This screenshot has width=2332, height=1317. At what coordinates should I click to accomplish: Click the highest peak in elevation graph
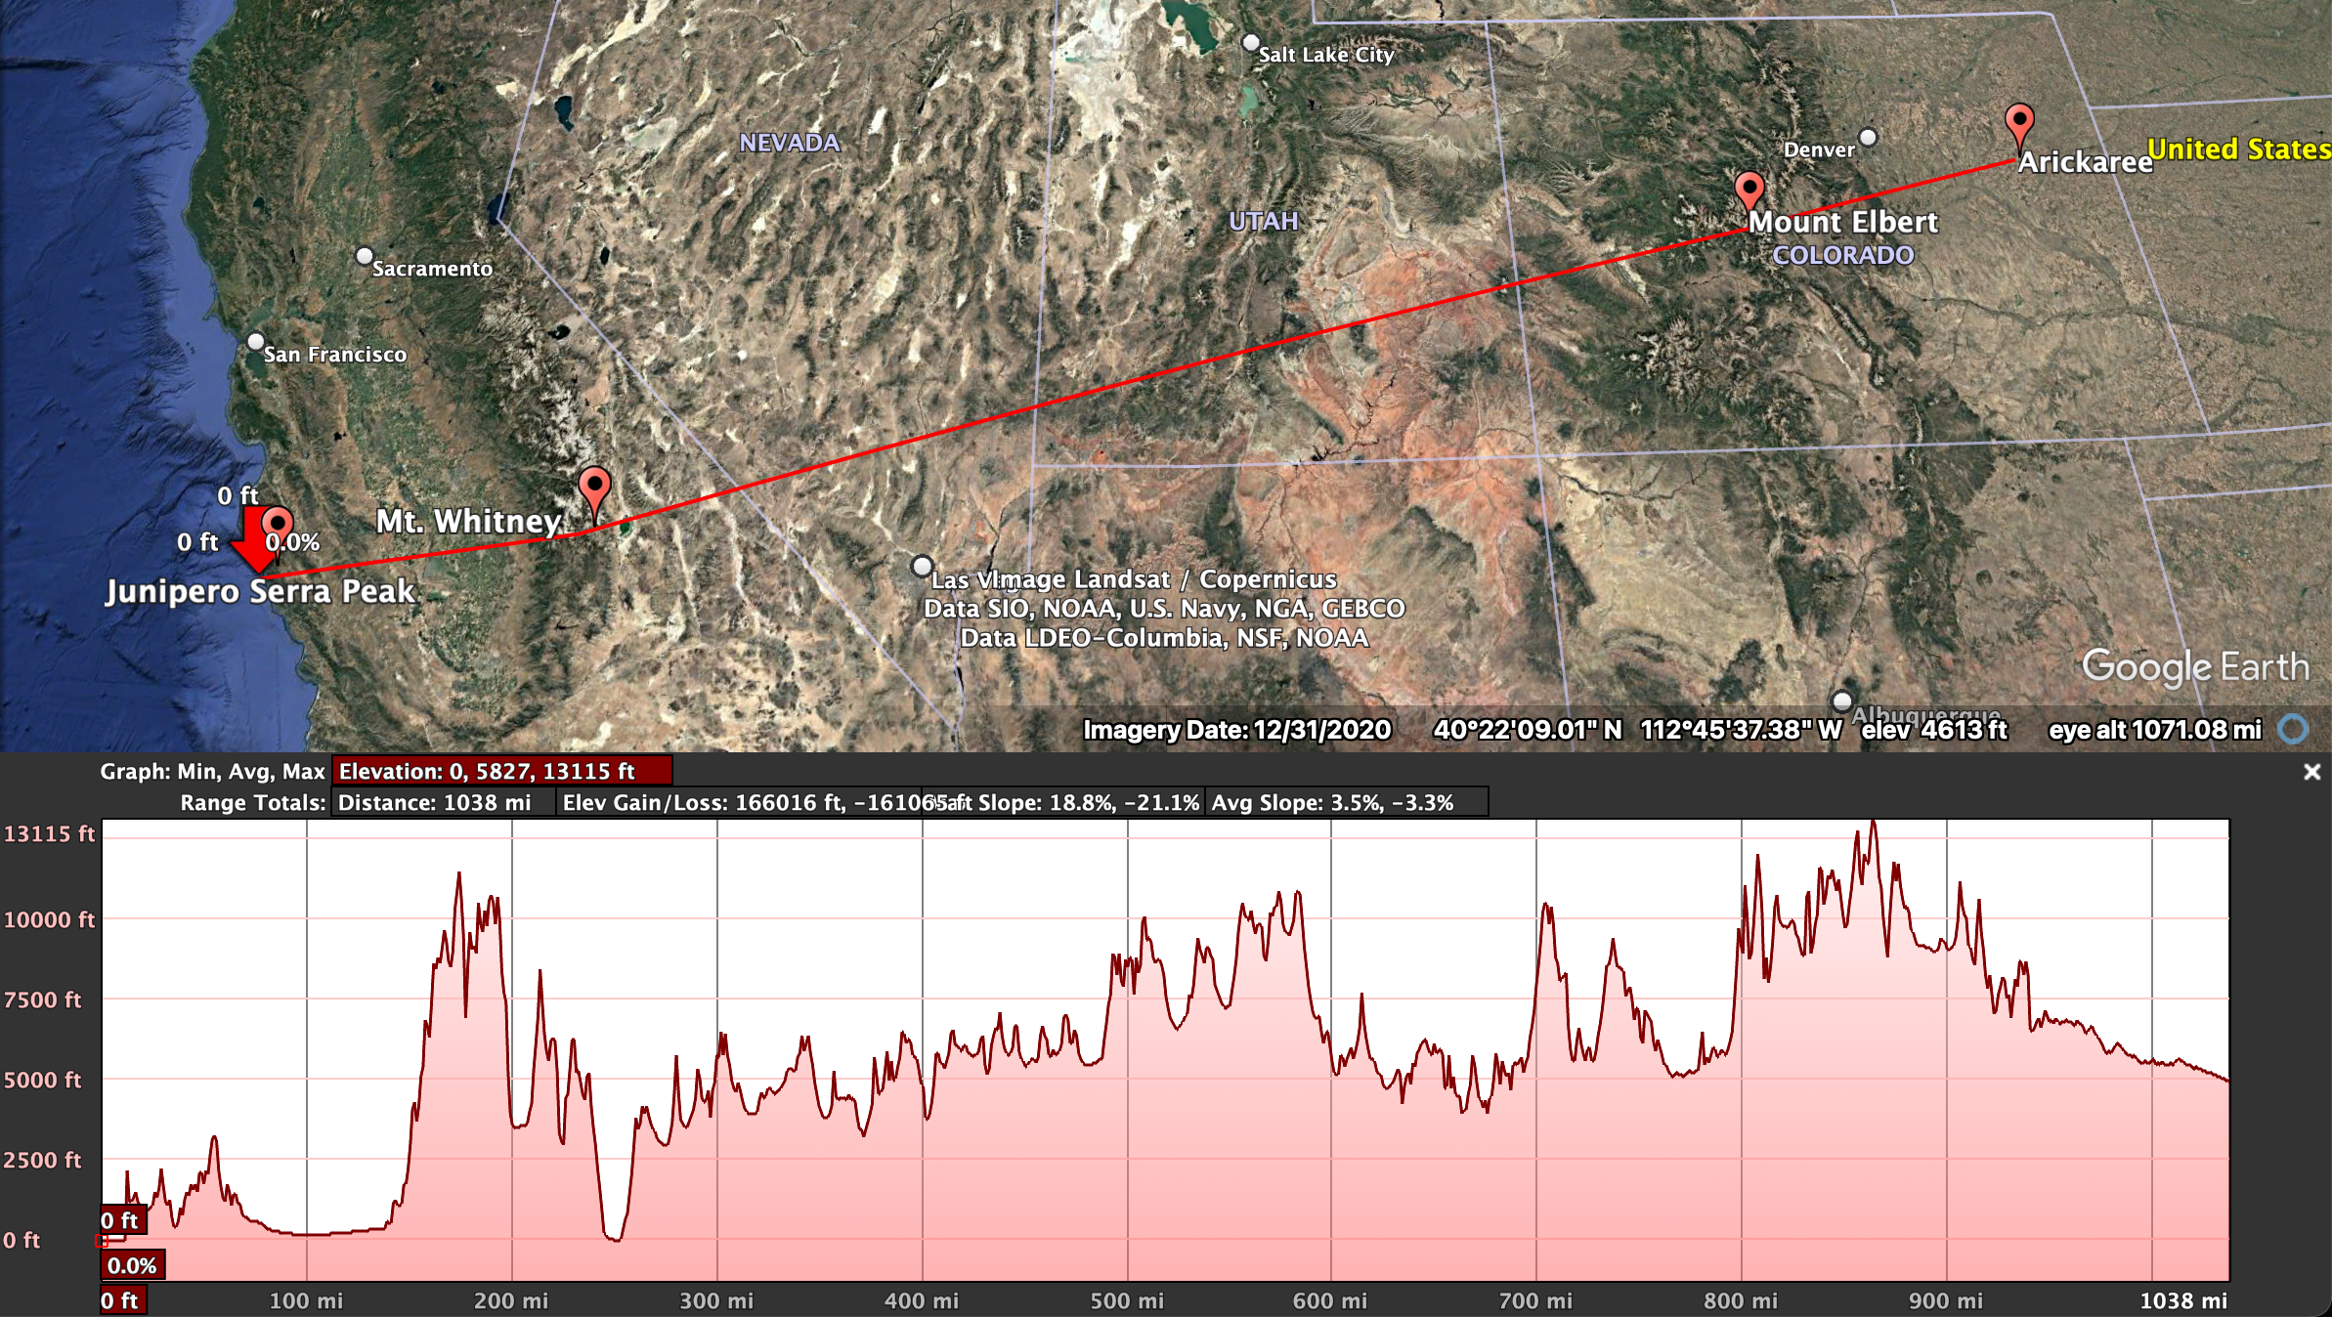(1873, 824)
